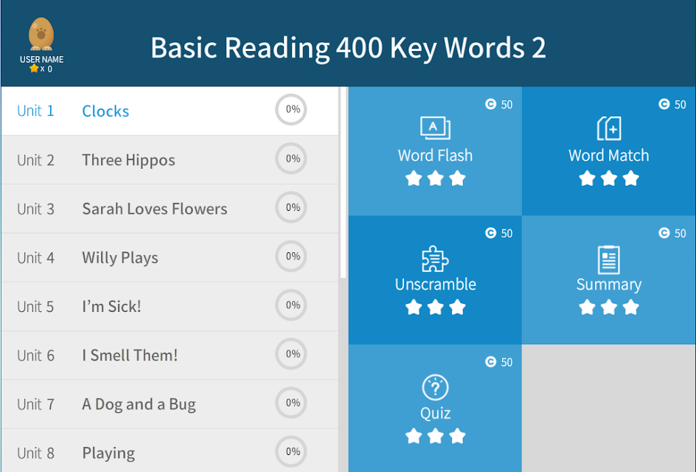The image size is (696, 472).
Task: Open the Summary document icon
Action: pyautogui.click(x=608, y=260)
